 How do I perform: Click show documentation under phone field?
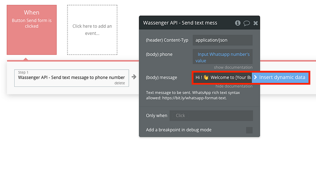233,67
